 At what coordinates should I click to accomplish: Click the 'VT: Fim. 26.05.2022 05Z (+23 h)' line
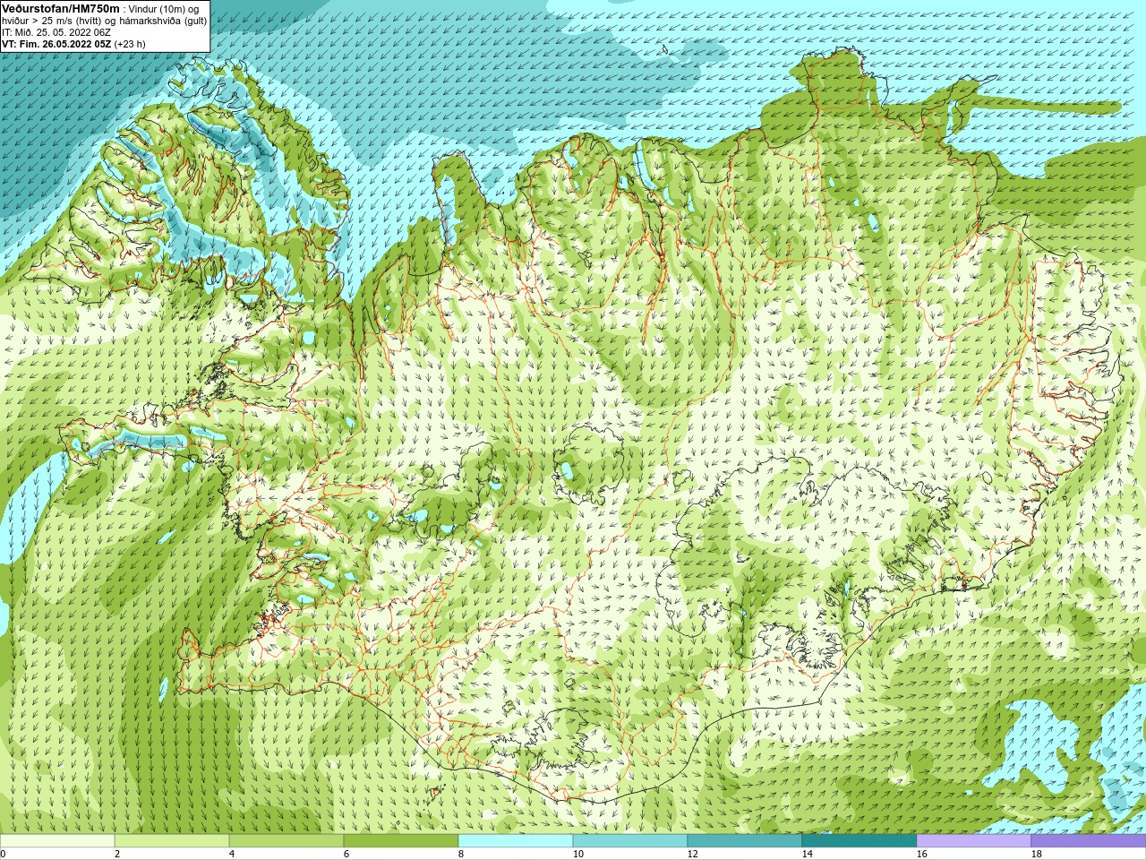tap(73, 44)
